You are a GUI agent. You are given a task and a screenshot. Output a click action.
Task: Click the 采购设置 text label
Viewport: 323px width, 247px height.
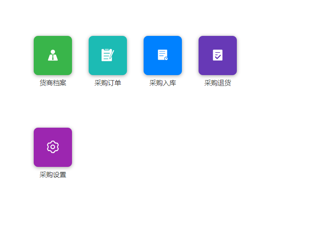pos(53,175)
